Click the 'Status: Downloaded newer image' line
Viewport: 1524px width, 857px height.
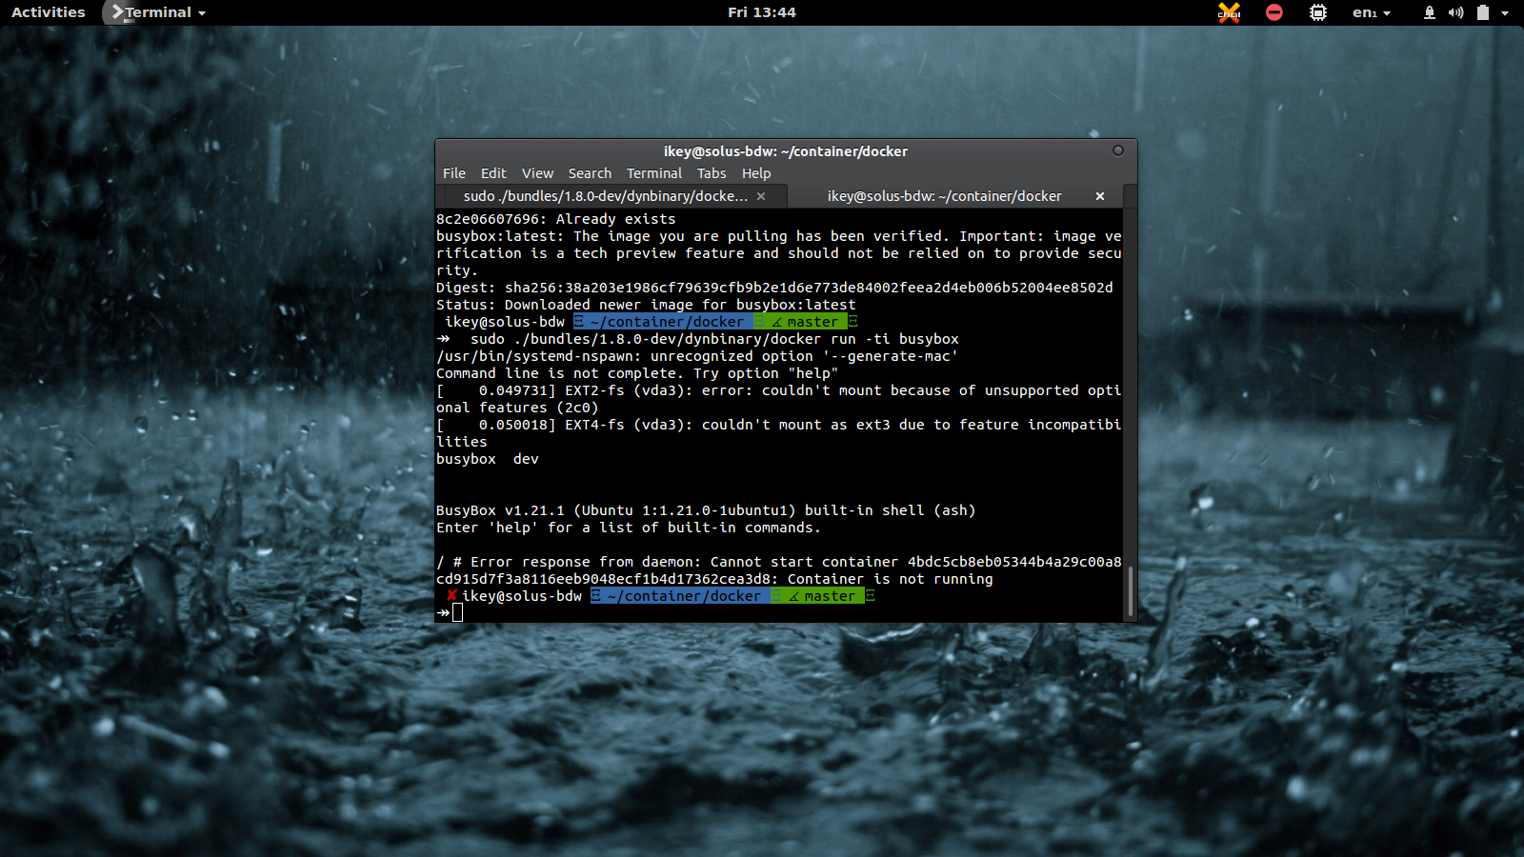pos(646,305)
